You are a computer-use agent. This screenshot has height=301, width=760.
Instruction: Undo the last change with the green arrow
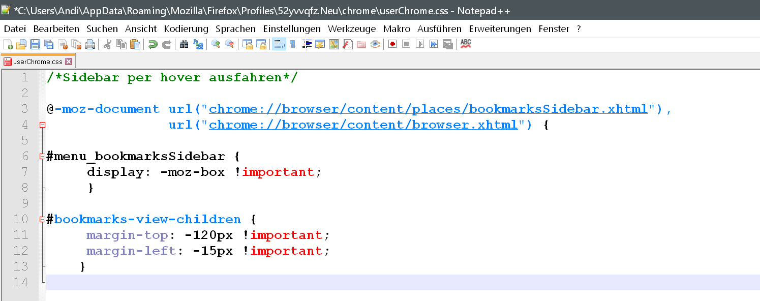point(153,44)
